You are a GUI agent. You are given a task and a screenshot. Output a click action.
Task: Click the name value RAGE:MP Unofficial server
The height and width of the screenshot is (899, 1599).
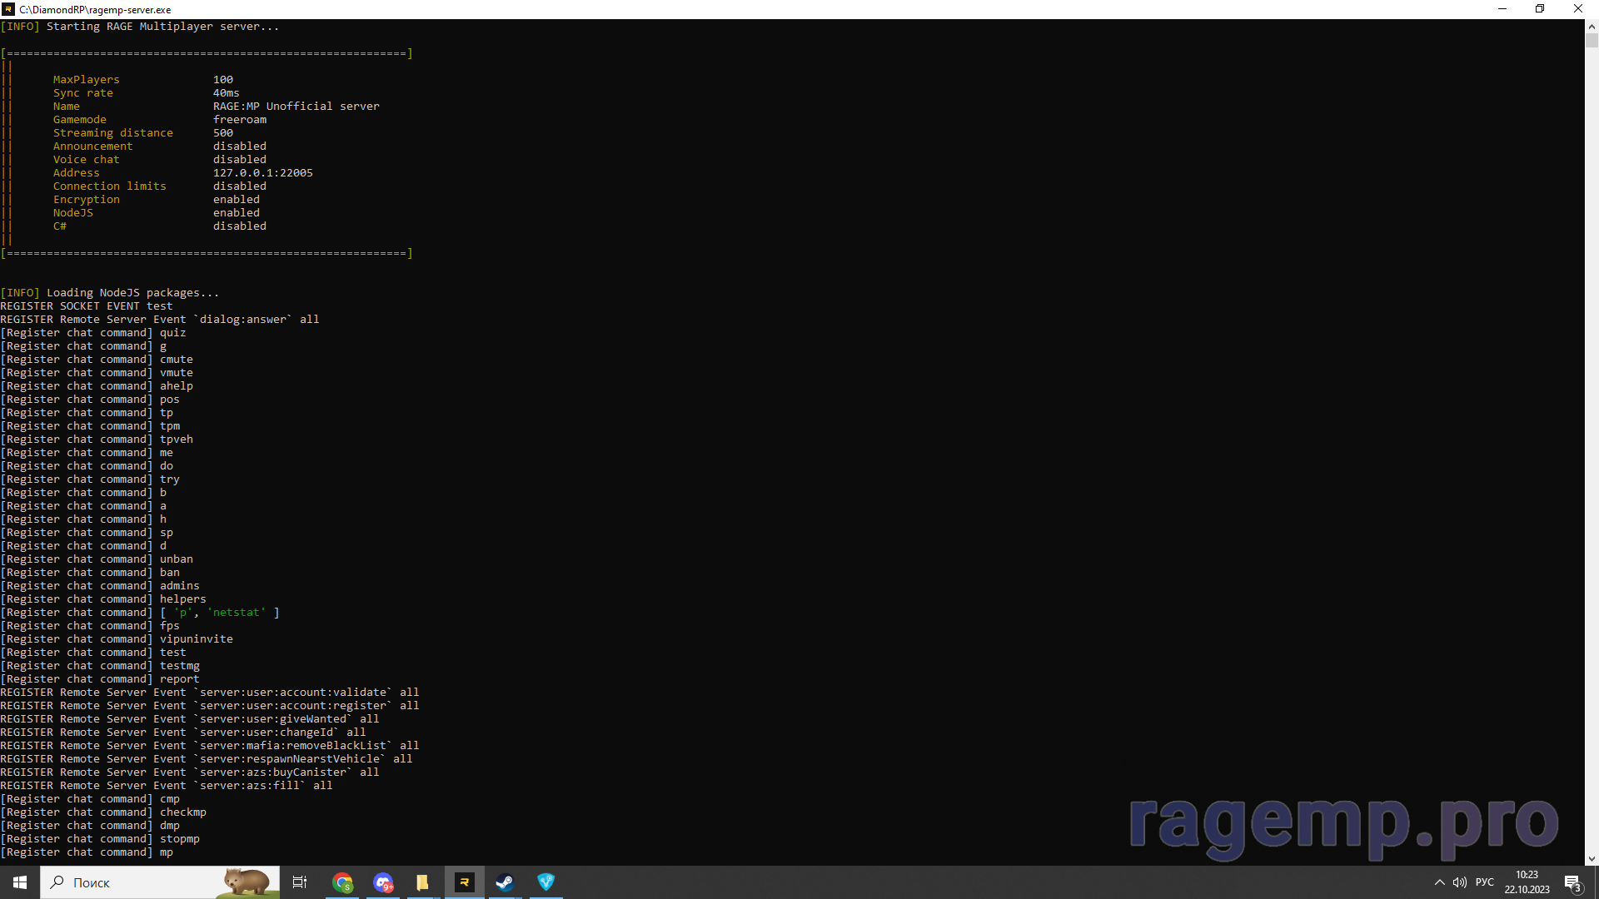296,107
